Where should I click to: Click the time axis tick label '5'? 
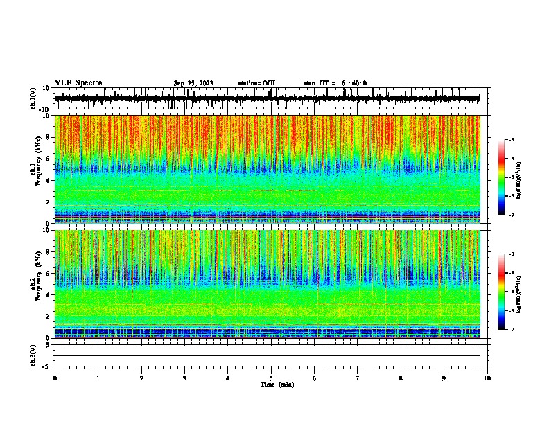(x=271, y=378)
